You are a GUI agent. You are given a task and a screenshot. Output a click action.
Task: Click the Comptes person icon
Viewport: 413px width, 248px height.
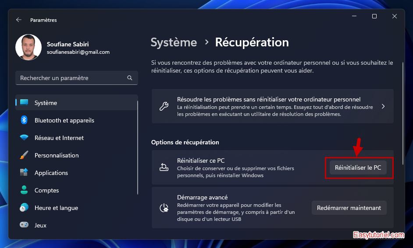(x=24, y=190)
